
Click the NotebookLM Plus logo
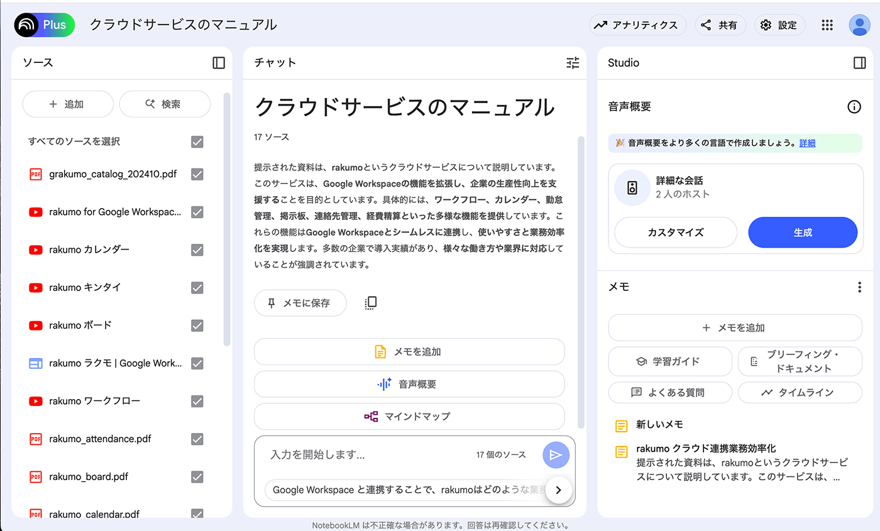tap(44, 25)
